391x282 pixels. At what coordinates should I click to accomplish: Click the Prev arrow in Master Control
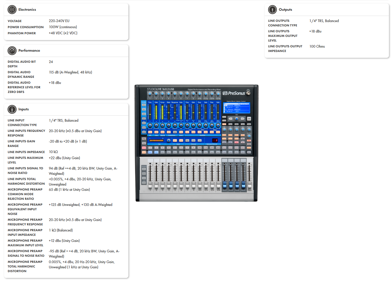(x=230, y=118)
